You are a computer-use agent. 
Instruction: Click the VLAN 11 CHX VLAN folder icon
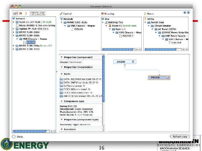click(x=17, y=22)
